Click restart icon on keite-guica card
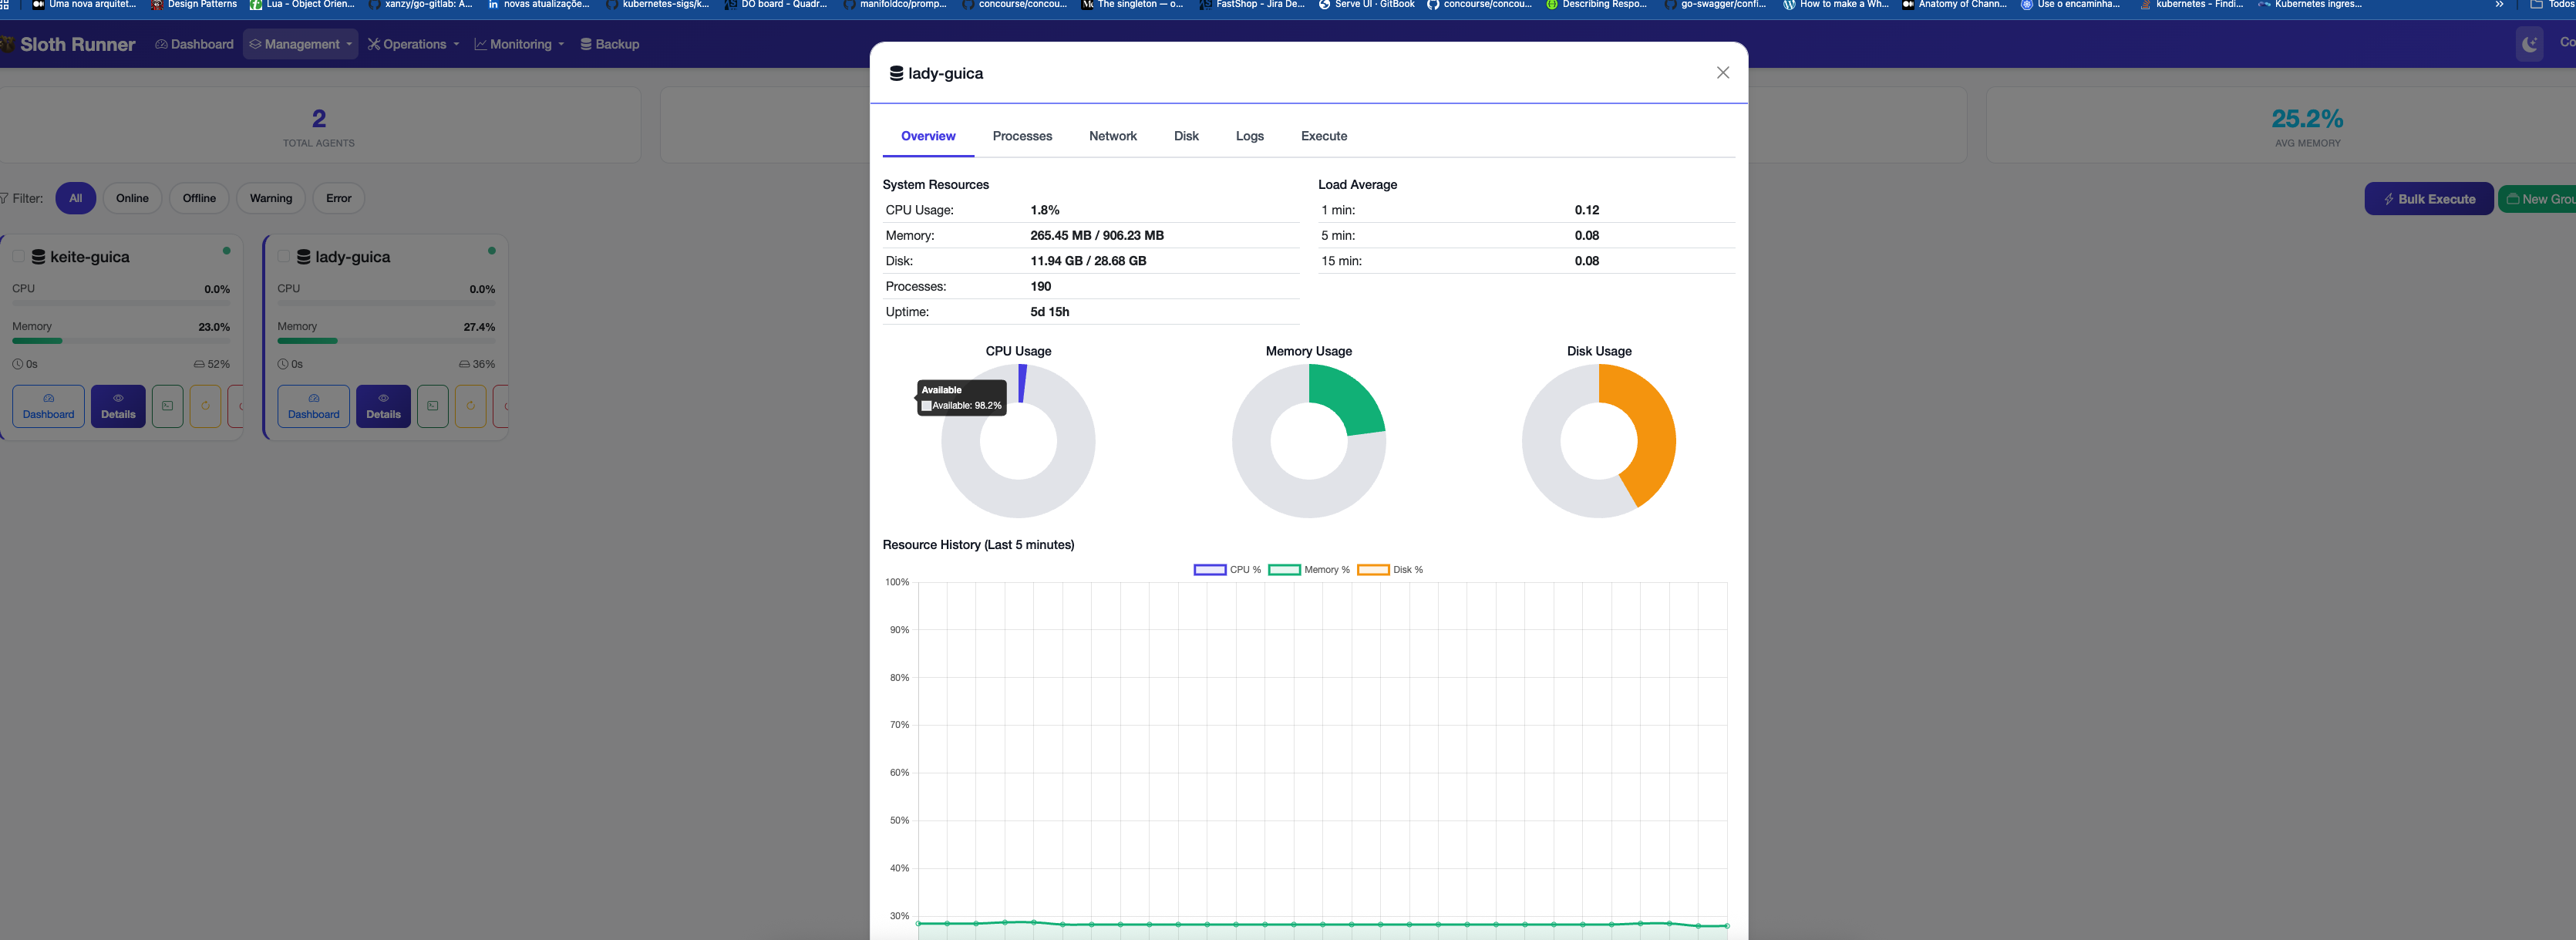Viewport: 2576px width, 940px height. pyautogui.click(x=205, y=406)
